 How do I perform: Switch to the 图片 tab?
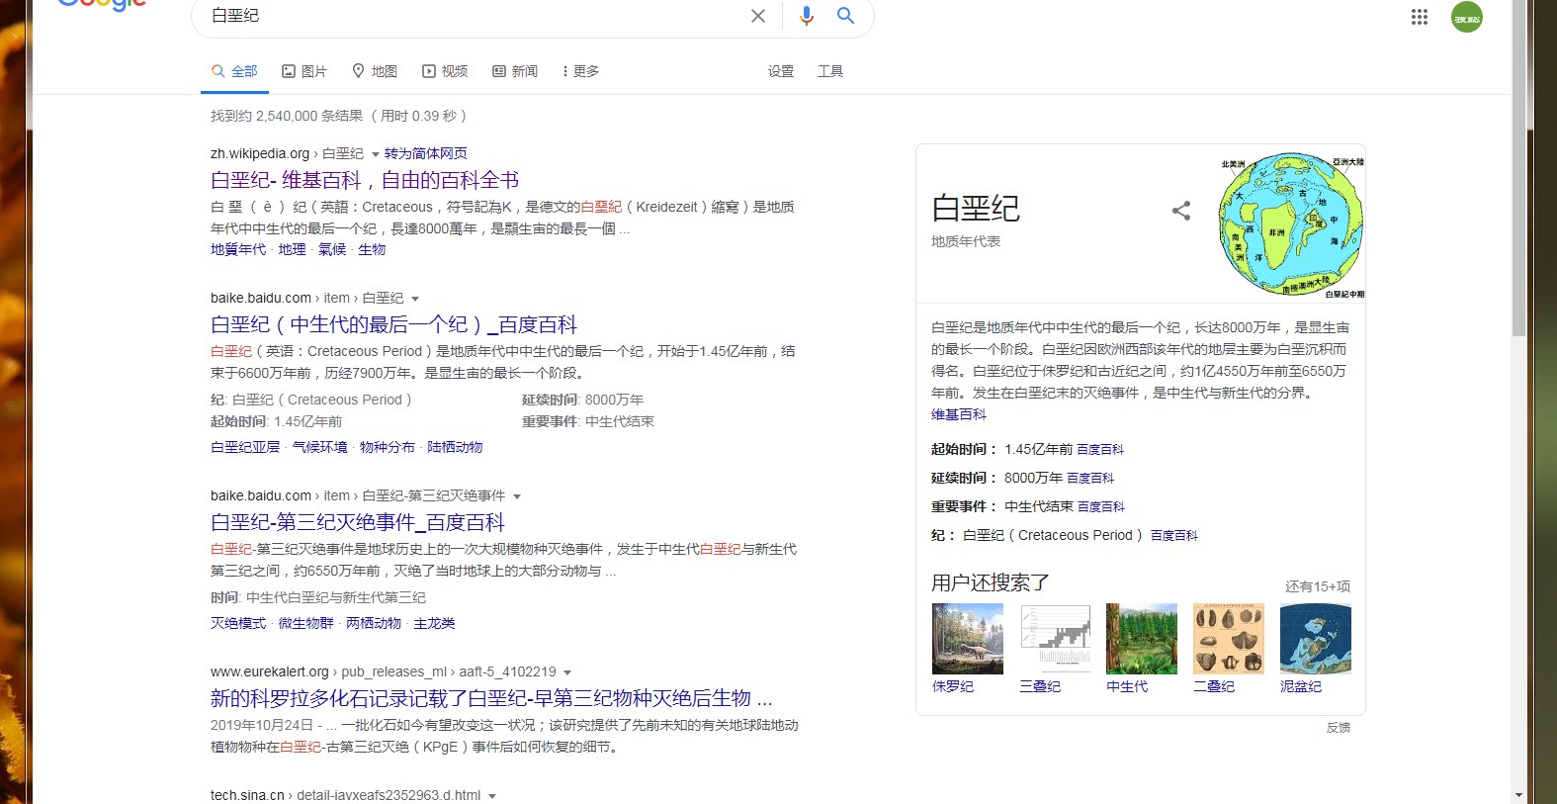click(x=304, y=71)
